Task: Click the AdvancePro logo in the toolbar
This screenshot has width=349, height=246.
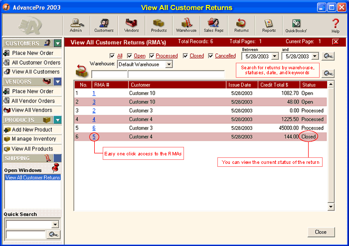Action: pos(30,25)
